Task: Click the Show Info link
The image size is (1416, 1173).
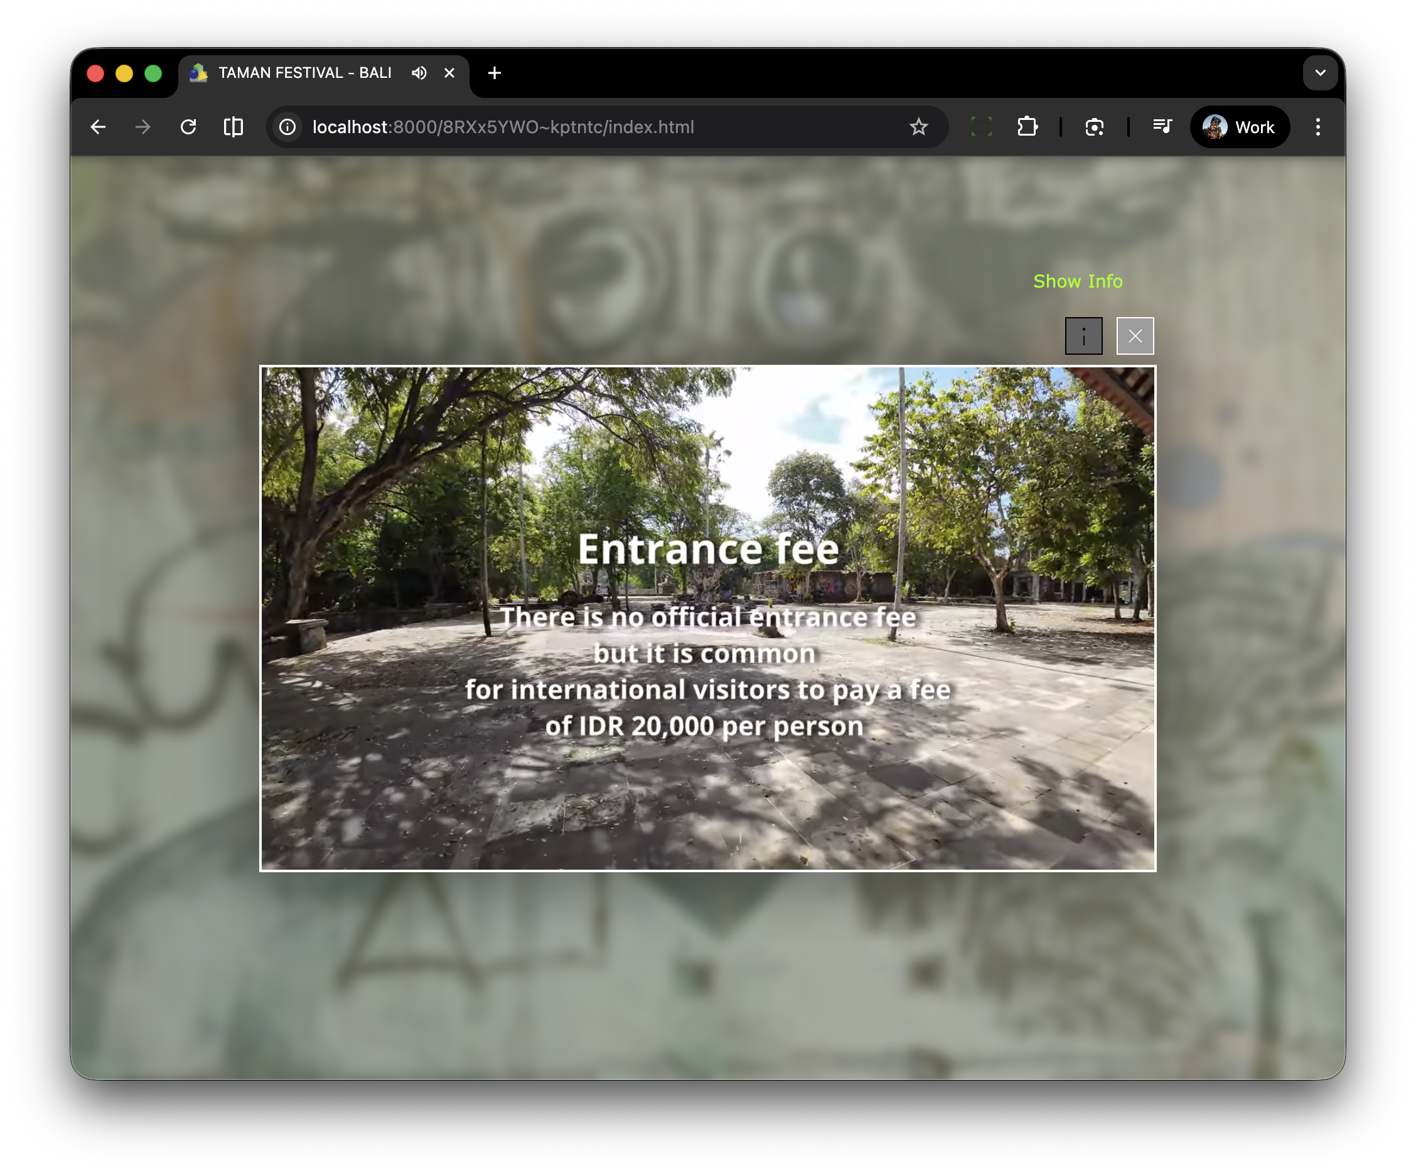Action: [x=1078, y=281]
